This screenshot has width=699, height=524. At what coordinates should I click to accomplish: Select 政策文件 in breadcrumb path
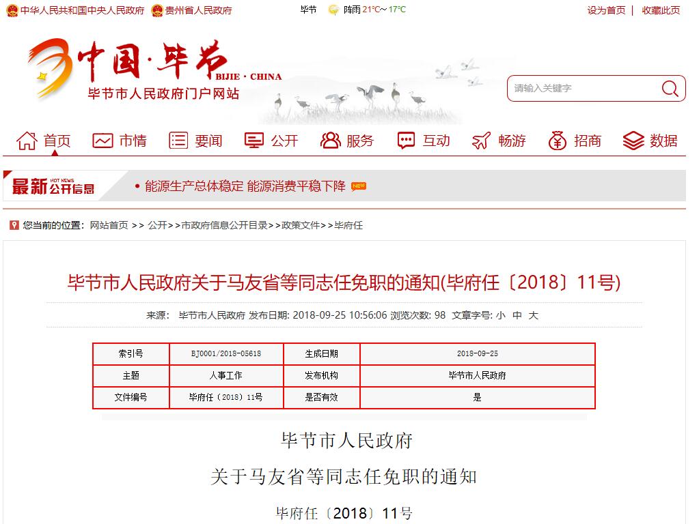[301, 225]
